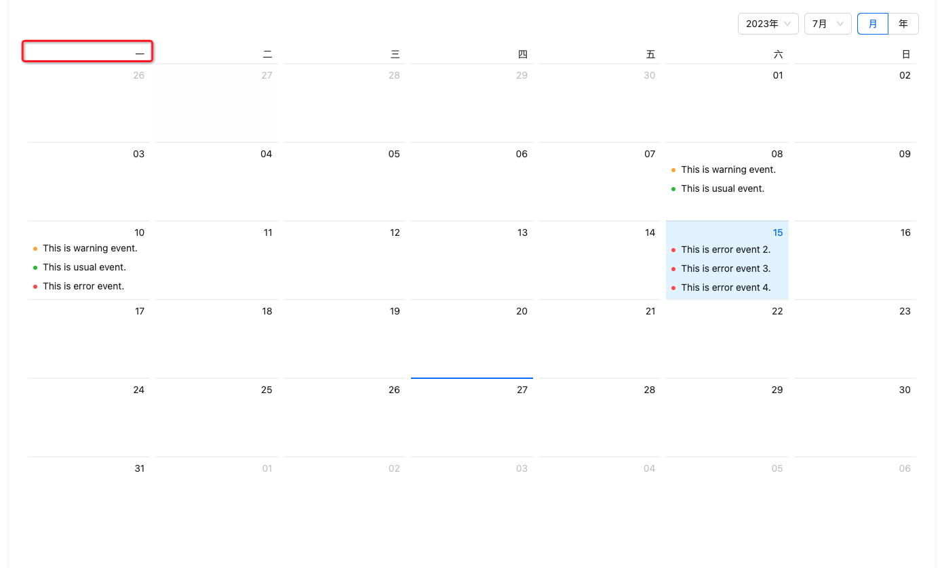The height and width of the screenshot is (568, 942).
Task: Open the 7月 month dropdown
Action: (x=827, y=23)
